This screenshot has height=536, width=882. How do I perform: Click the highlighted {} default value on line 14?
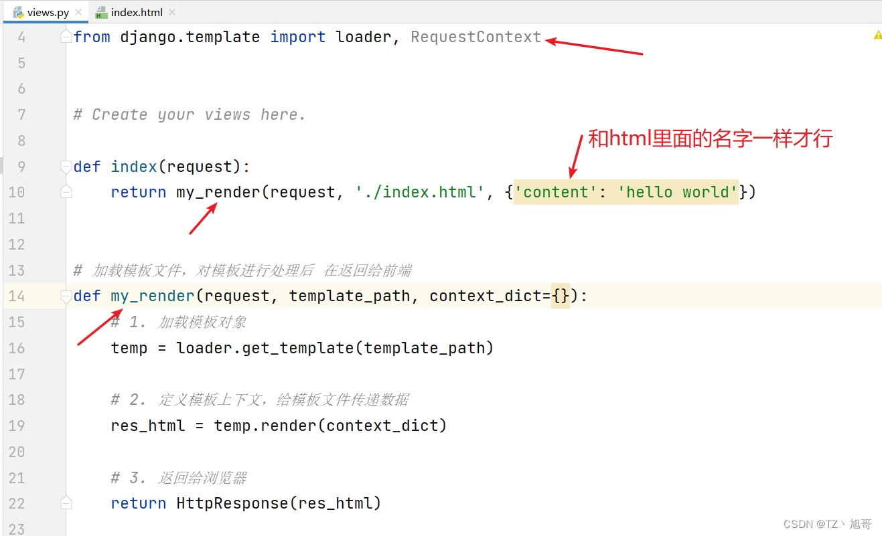pos(561,296)
